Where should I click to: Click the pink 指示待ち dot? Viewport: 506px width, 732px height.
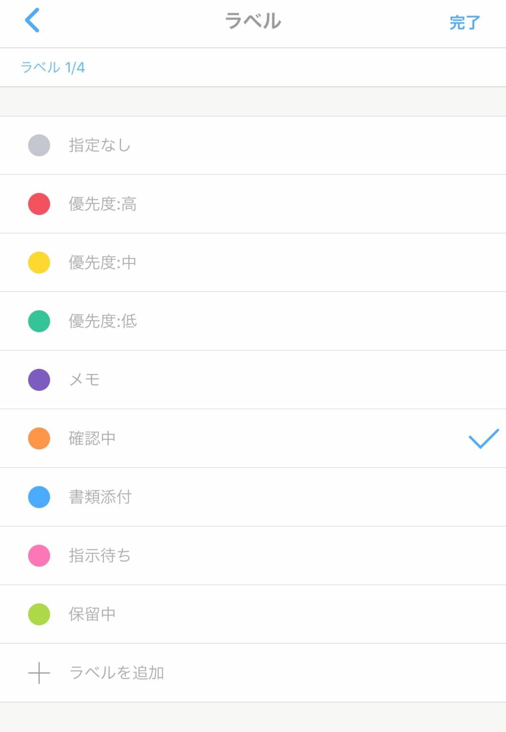pyautogui.click(x=39, y=556)
